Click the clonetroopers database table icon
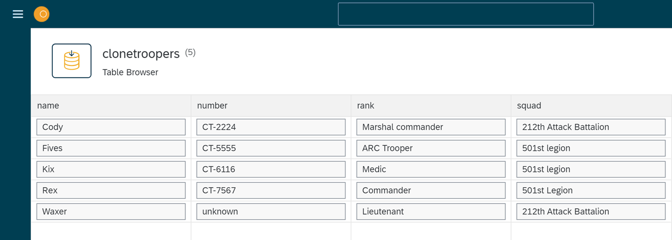The width and height of the screenshot is (672, 240). (x=72, y=61)
